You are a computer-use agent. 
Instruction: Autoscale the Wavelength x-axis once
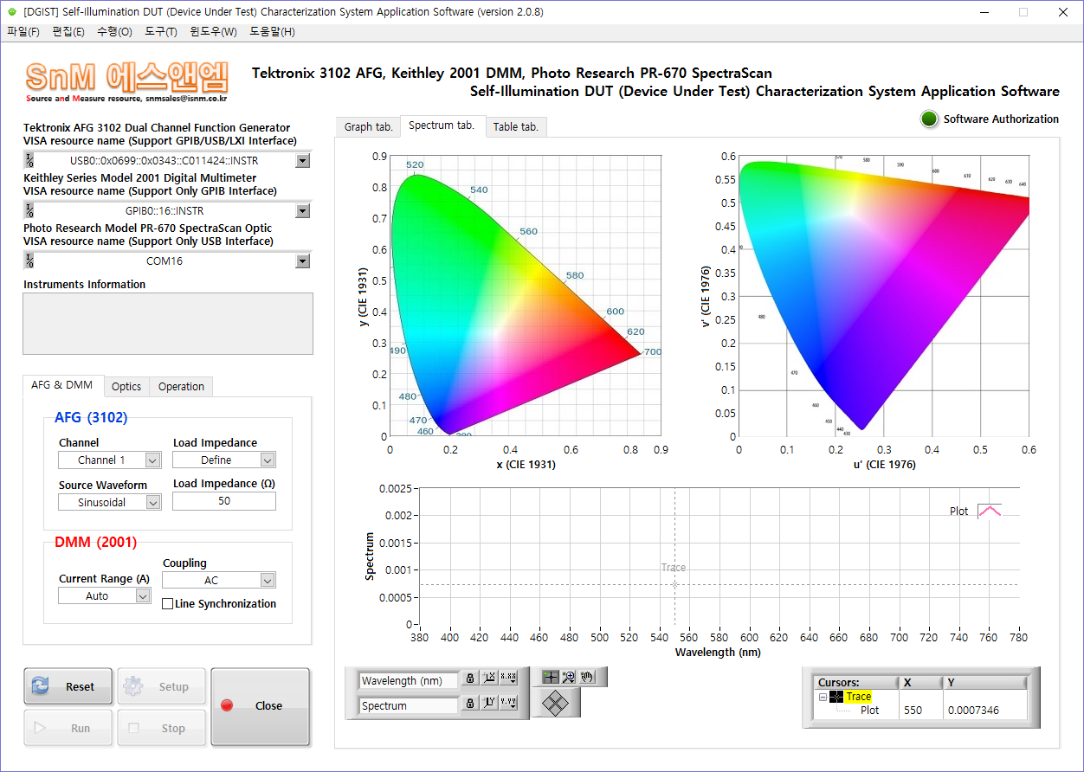(x=489, y=679)
